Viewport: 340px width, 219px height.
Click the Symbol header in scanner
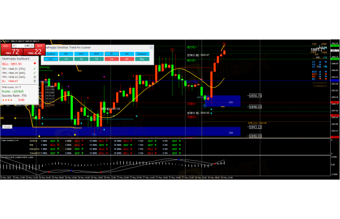pyautogui.click(x=51, y=54)
